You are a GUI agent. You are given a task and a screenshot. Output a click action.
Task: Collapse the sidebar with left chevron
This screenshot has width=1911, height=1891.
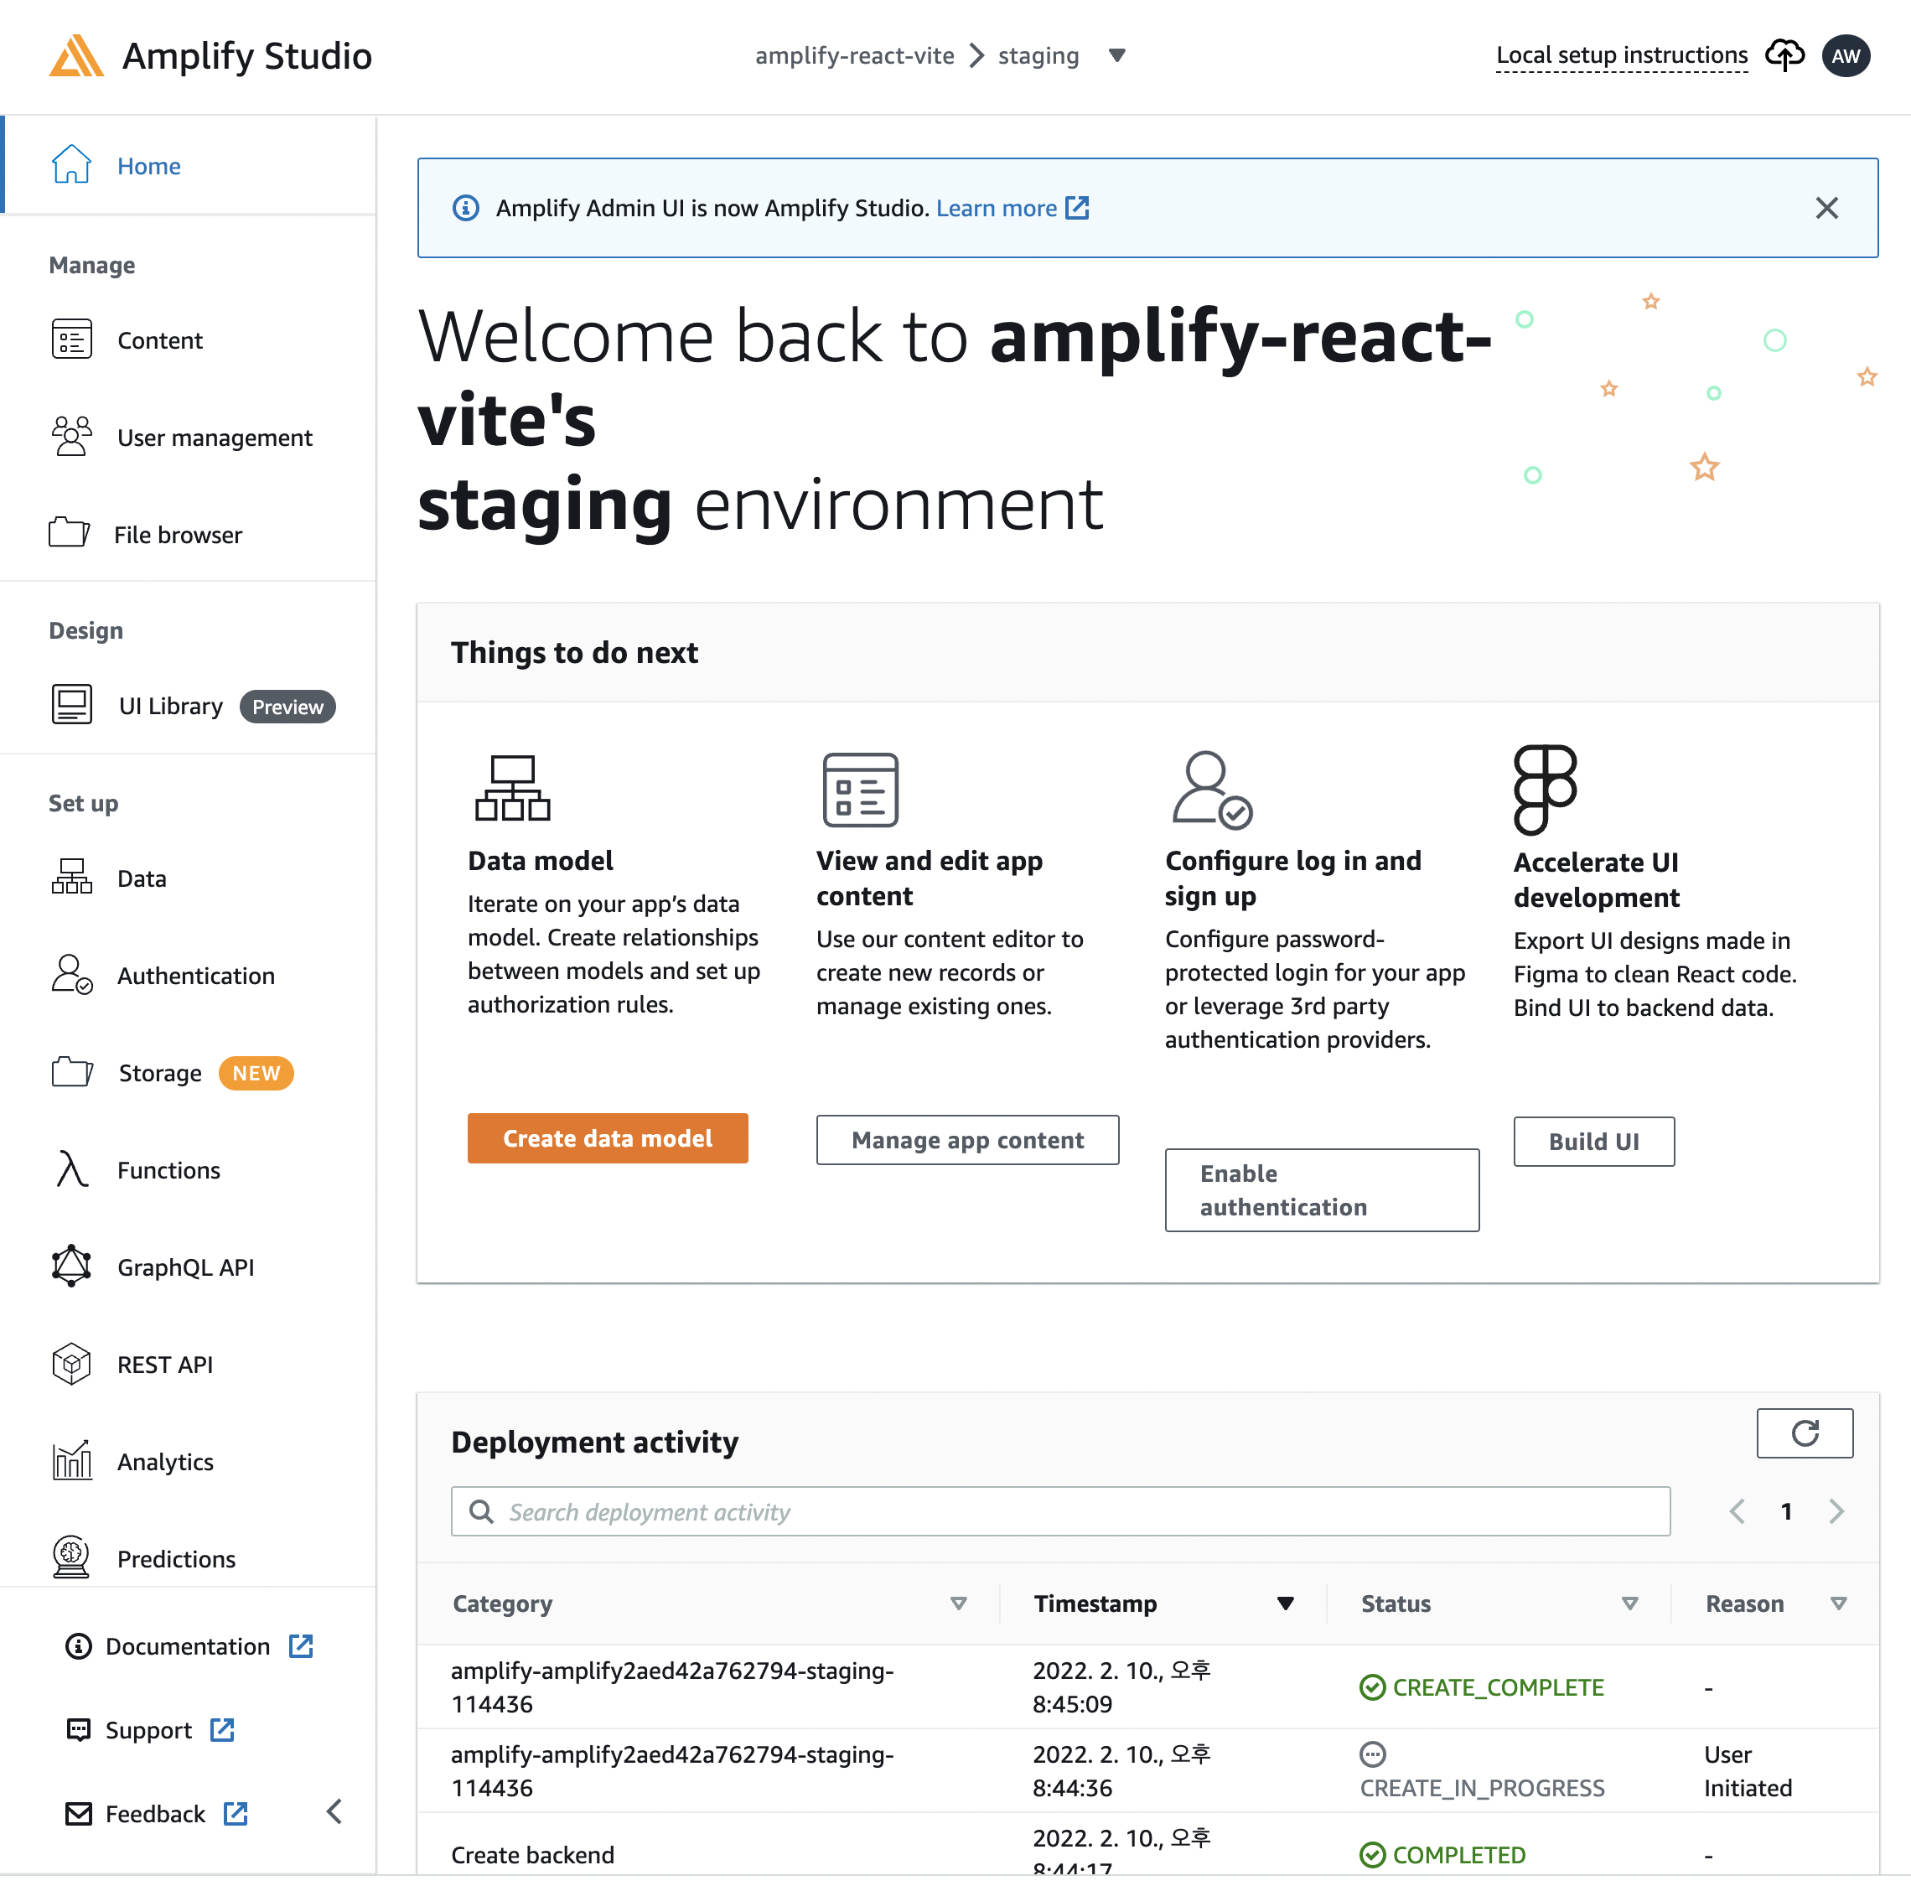(334, 1812)
